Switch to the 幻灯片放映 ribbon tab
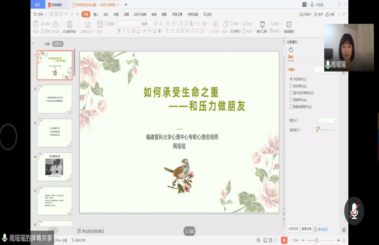Viewport: 379px width, 245px height. [140, 14]
